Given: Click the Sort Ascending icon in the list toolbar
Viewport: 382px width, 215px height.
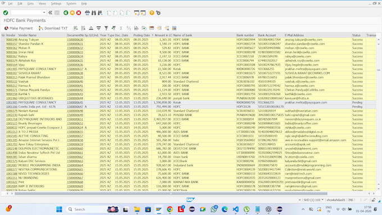Looking at the screenshot, I should (91, 28).
